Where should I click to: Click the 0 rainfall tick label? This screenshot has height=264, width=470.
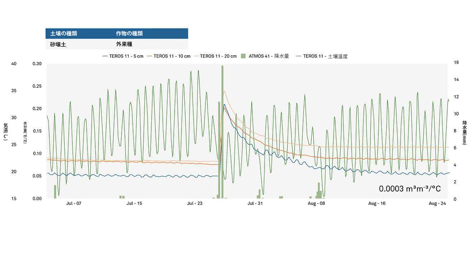(455, 199)
